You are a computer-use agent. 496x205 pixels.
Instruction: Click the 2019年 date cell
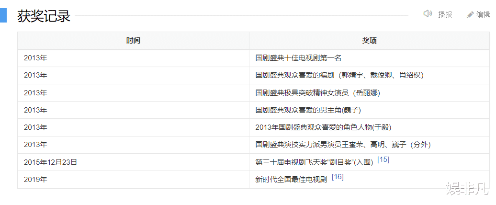[x=133, y=180]
